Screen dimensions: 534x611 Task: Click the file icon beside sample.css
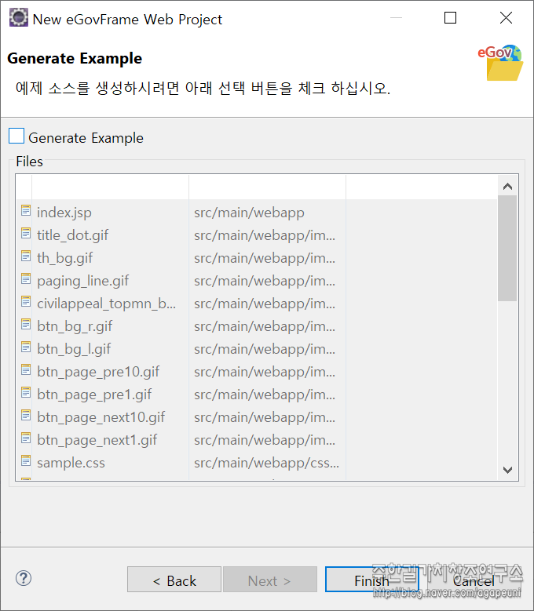coord(26,460)
